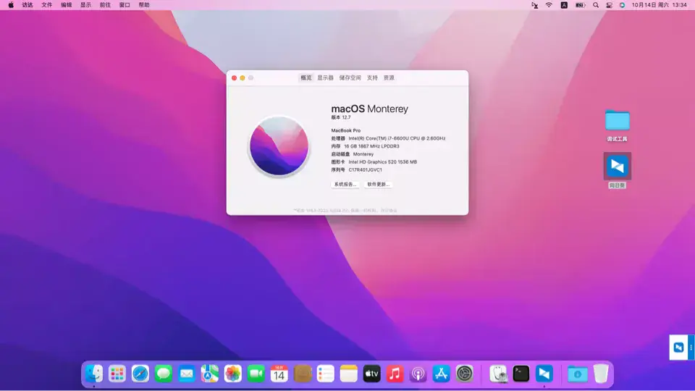The image size is (695, 391).
Task: Select the 概览 tab
Action: pyautogui.click(x=306, y=77)
